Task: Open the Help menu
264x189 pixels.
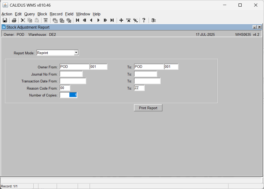Action: coord(97,14)
